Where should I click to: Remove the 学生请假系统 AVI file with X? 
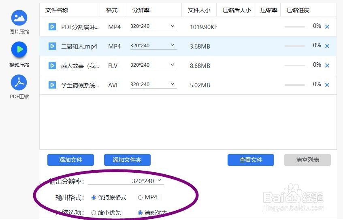(327, 85)
